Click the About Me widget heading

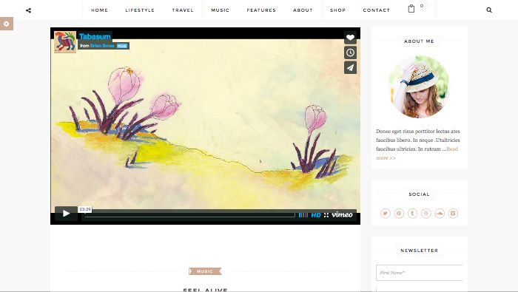pyautogui.click(x=419, y=41)
